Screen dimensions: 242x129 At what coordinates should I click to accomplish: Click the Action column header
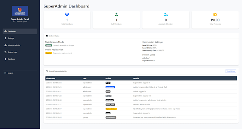click(x=108, y=78)
